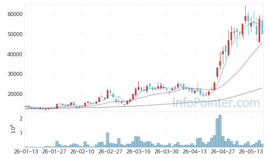The width and height of the screenshot is (267, 159).
Task: Select the 26-04-13 date label
Action: pyautogui.click(x=195, y=151)
